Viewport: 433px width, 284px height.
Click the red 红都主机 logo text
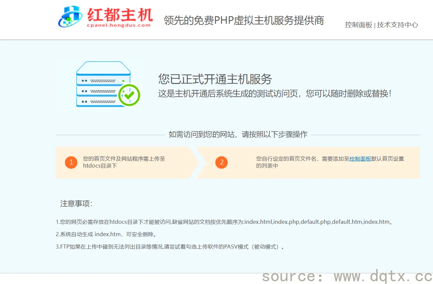click(x=120, y=14)
